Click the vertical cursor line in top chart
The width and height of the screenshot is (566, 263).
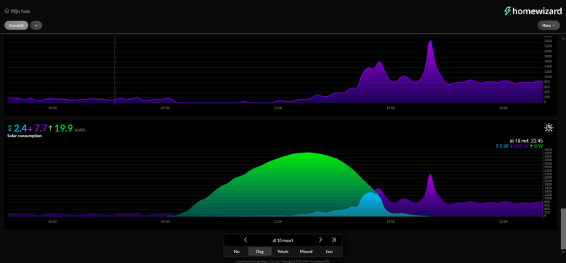click(x=115, y=71)
